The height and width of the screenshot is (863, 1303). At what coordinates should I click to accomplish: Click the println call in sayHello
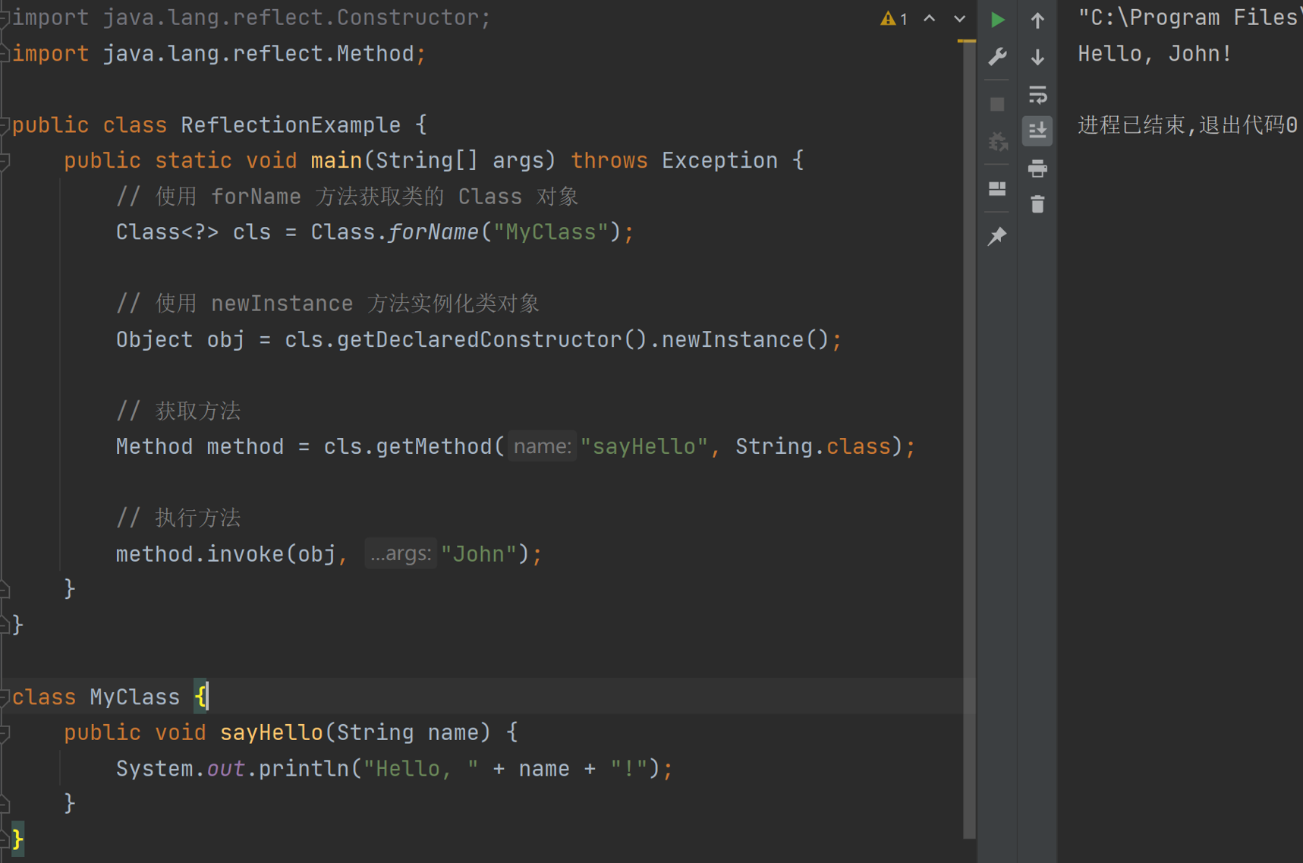coord(304,768)
